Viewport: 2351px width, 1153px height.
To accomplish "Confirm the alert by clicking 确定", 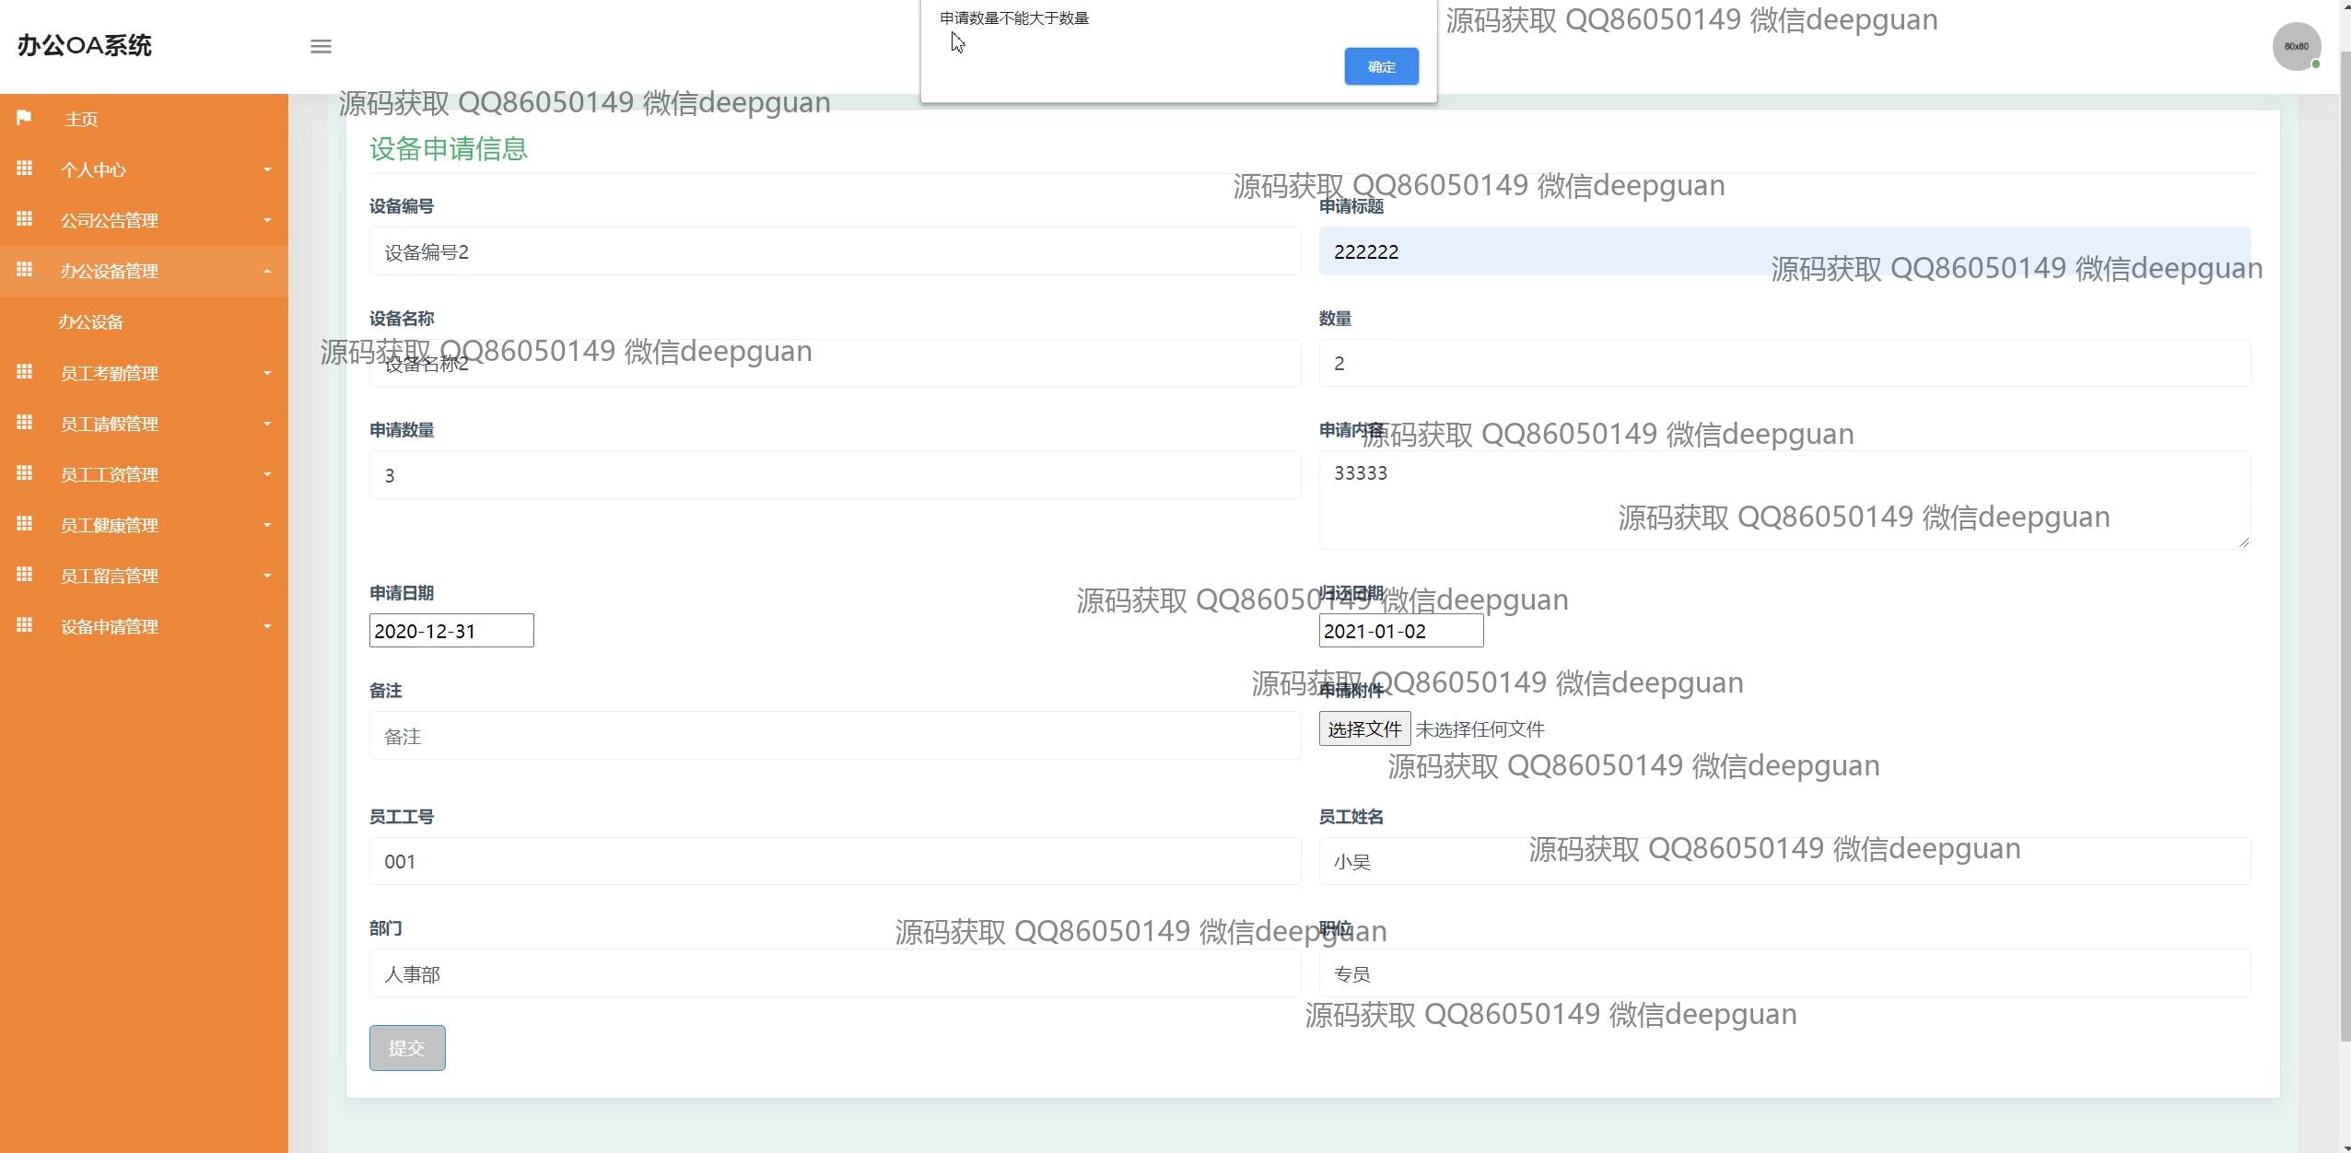I will [x=1380, y=66].
